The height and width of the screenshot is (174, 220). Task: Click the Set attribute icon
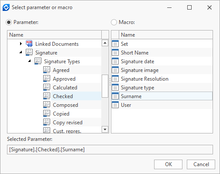click(x=115, y=44)
